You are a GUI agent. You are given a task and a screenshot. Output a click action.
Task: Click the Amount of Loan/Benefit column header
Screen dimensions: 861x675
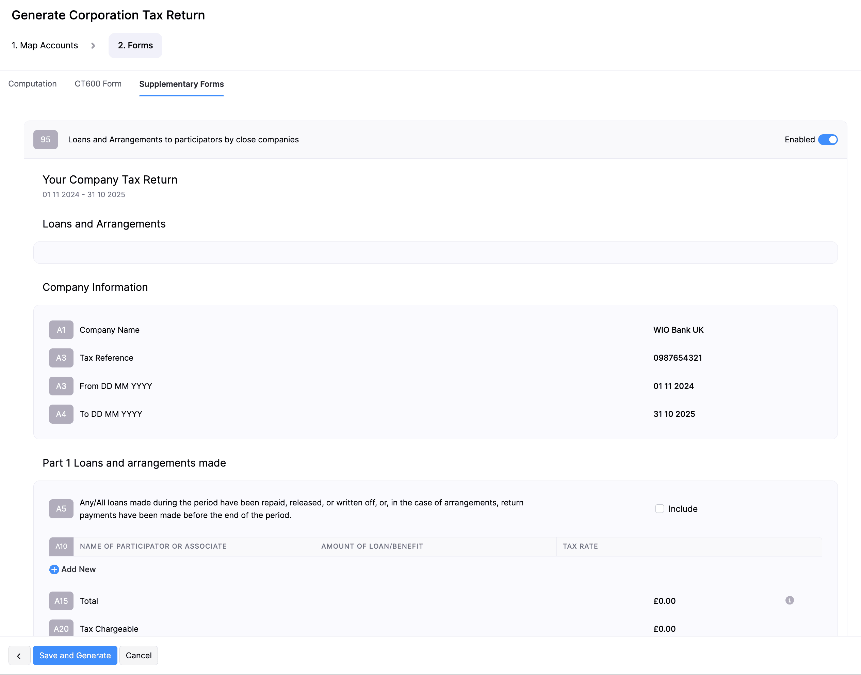tap(372, 546)
